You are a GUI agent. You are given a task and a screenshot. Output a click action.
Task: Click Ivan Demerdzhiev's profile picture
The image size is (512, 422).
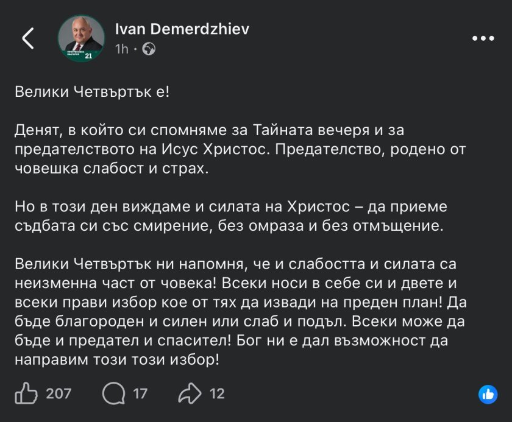click(x=81, y=38)
